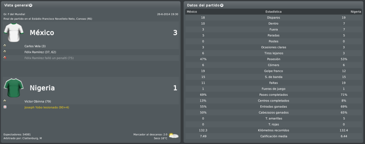Viewport: 365px width, 144px height.
Task: Click the goal icon beside Victor Obinna
Action: [x=5, y=101]
